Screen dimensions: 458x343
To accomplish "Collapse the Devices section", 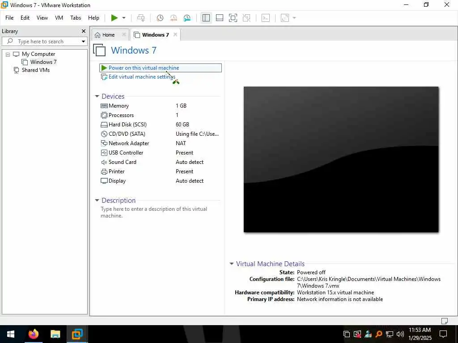I will click(97, 96).
